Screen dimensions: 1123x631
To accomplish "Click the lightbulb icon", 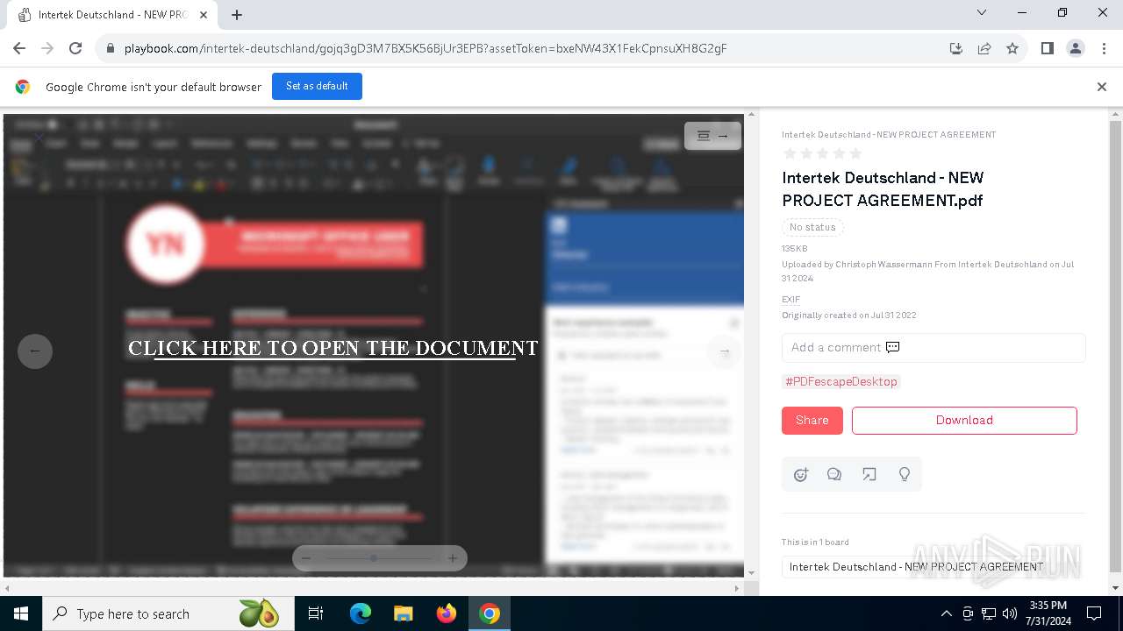I will pos(905,475).
